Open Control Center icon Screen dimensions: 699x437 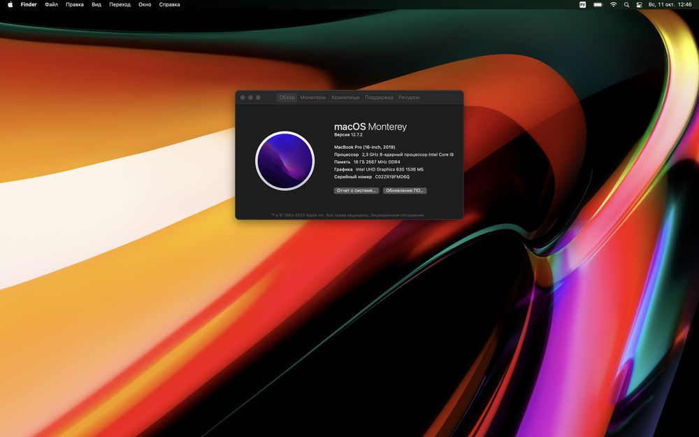639,4
